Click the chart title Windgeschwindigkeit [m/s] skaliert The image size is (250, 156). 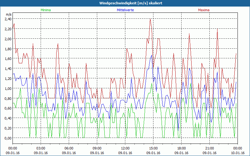pyautogui.click(x=131, y=3)
